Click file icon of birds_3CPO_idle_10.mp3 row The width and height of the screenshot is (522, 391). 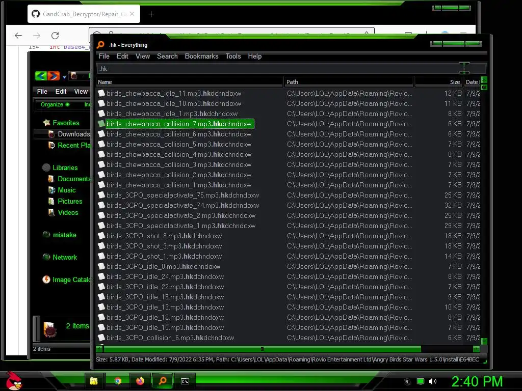(x=101, y=327)
